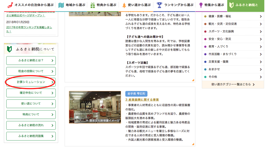
Task: Click the blue trophy icon
Action: click(x=159, y=5)
